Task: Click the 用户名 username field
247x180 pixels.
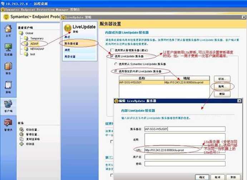Action: point(185,157)
